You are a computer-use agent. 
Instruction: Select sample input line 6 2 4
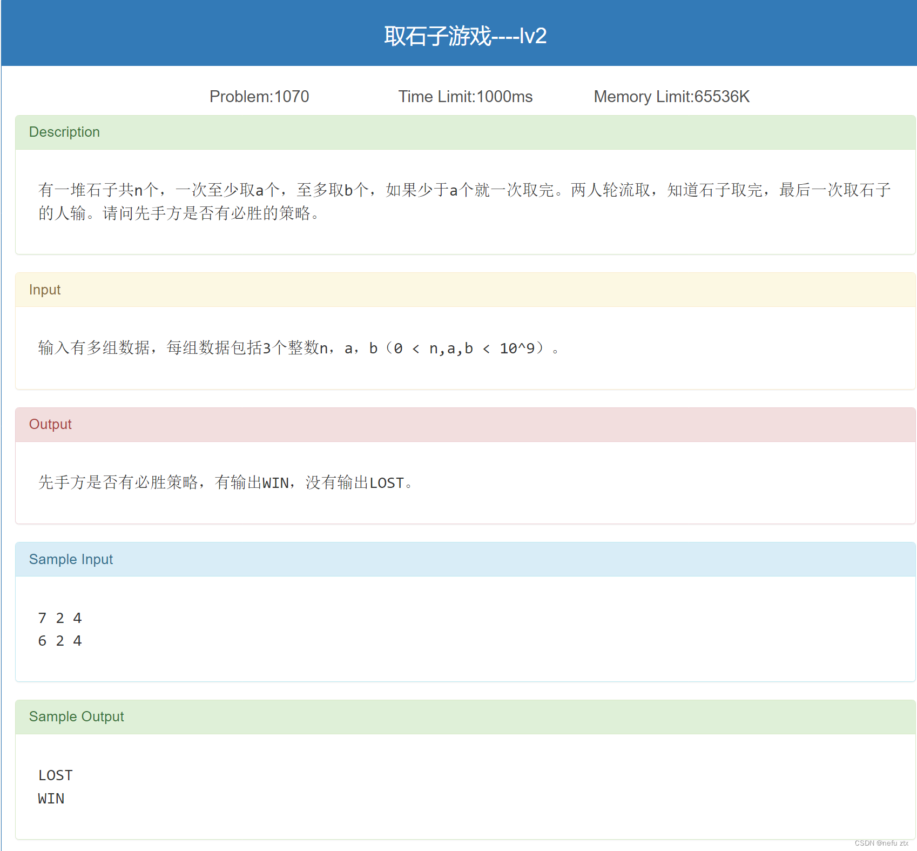pos(60,641)
